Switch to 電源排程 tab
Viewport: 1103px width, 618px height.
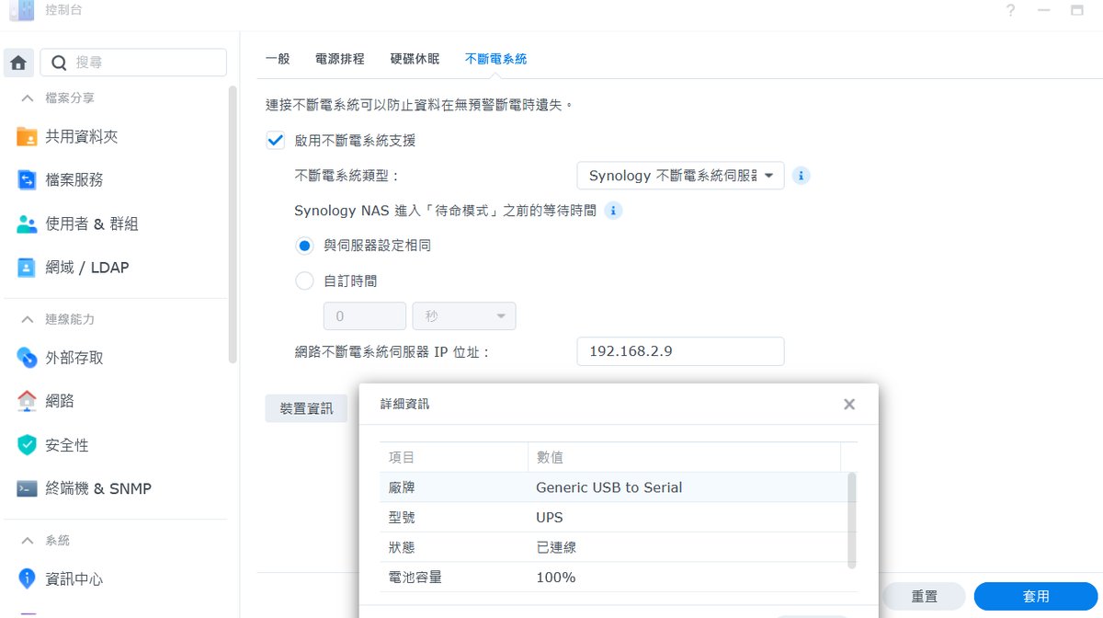(x=339, y=59)
